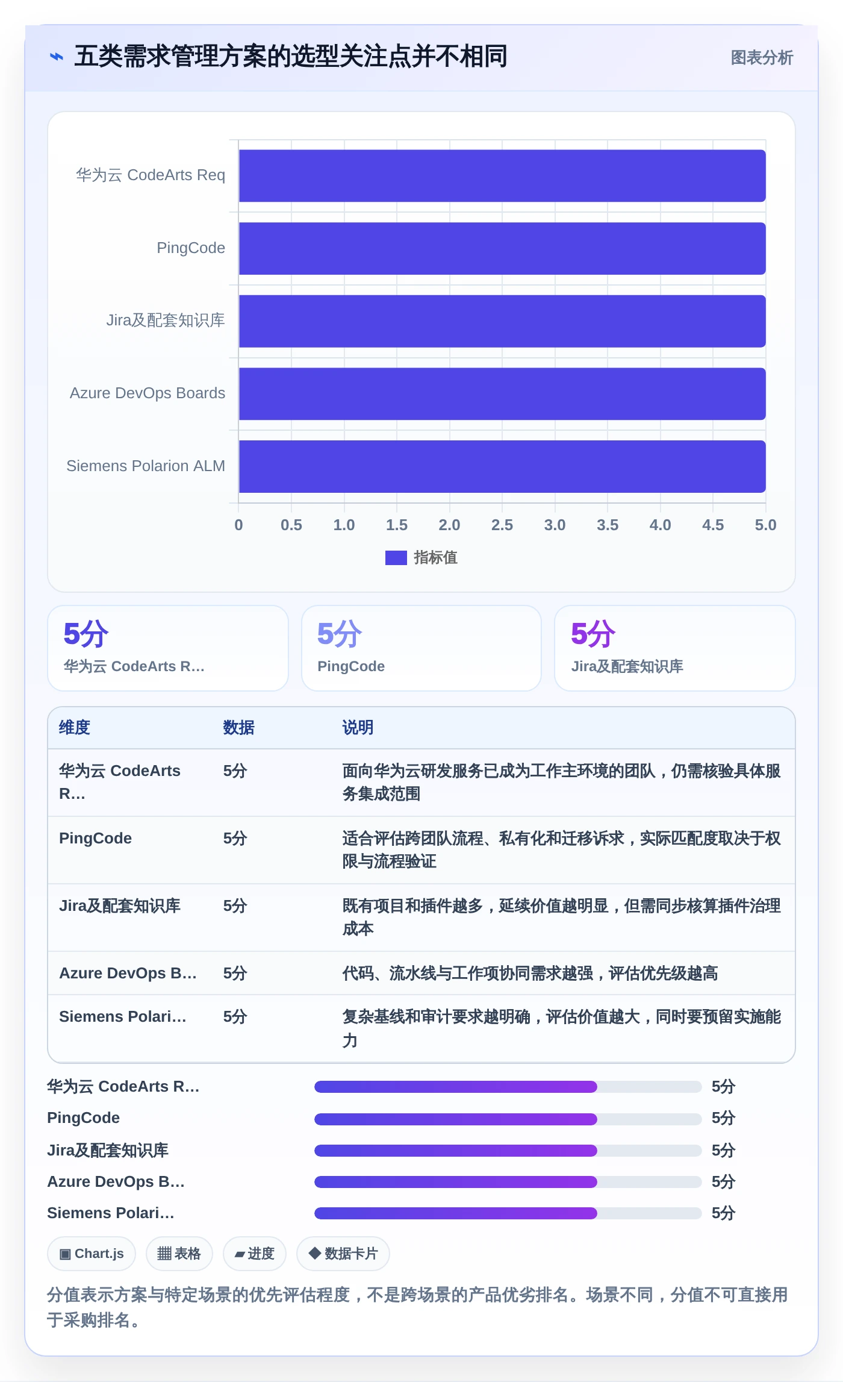843x1382 pixels.
Task: Select the Jira及配套知识库 table cell
Action: click(x=120, y=906)
